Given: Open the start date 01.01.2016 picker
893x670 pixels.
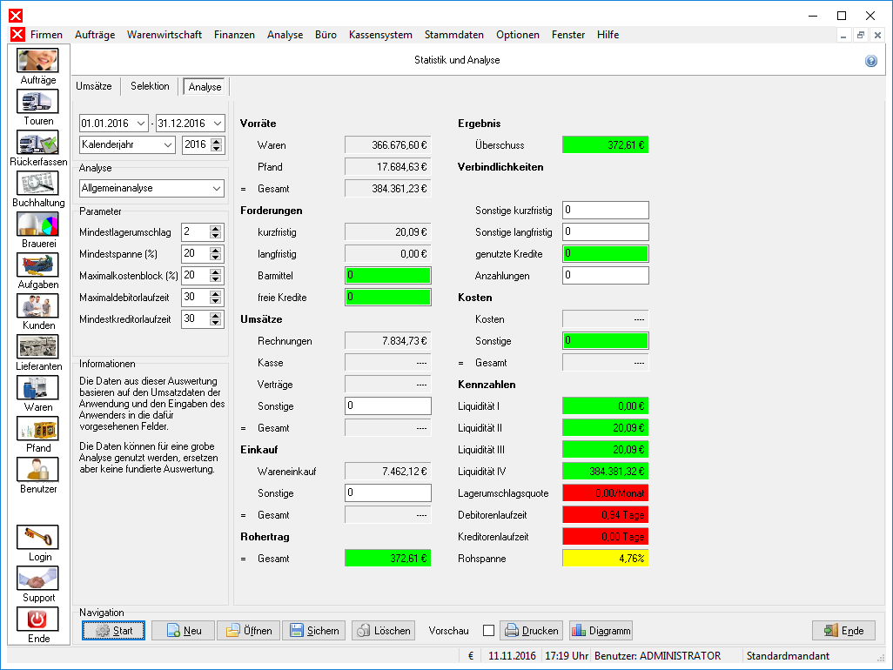Looking at the screenshot, I should 141,123.
